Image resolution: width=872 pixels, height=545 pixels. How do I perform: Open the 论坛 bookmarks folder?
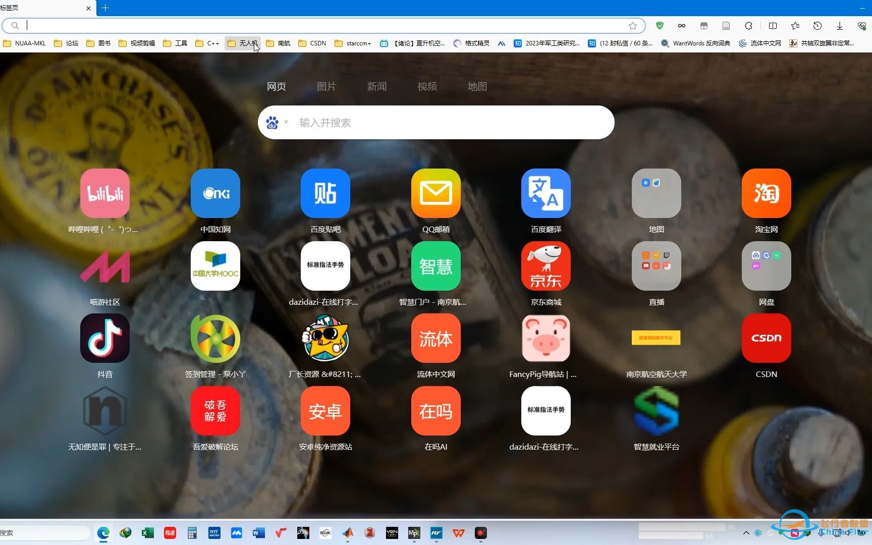click(x=67, y=43)
